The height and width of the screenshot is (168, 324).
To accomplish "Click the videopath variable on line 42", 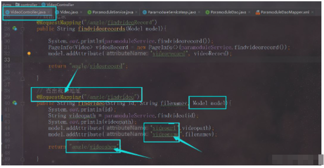I will click(x=82, y=116).
